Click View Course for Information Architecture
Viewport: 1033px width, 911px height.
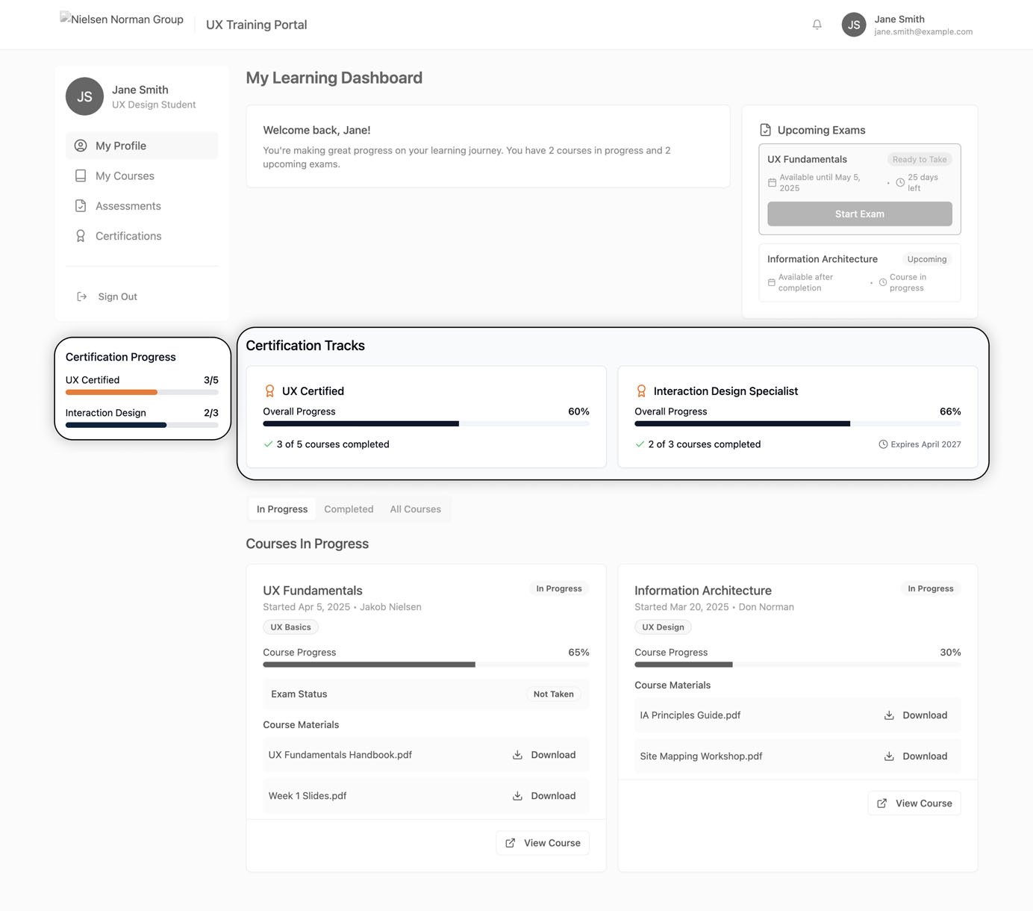pyautogui.click(x=914, y=803)
